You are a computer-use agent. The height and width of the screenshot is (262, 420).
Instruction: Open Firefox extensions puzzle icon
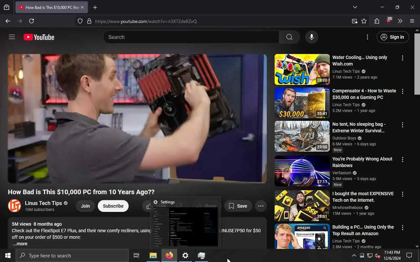point(377,21)
